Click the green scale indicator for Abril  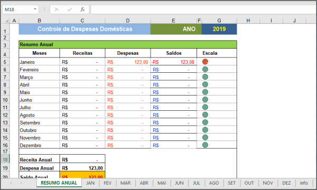(205, 84)
